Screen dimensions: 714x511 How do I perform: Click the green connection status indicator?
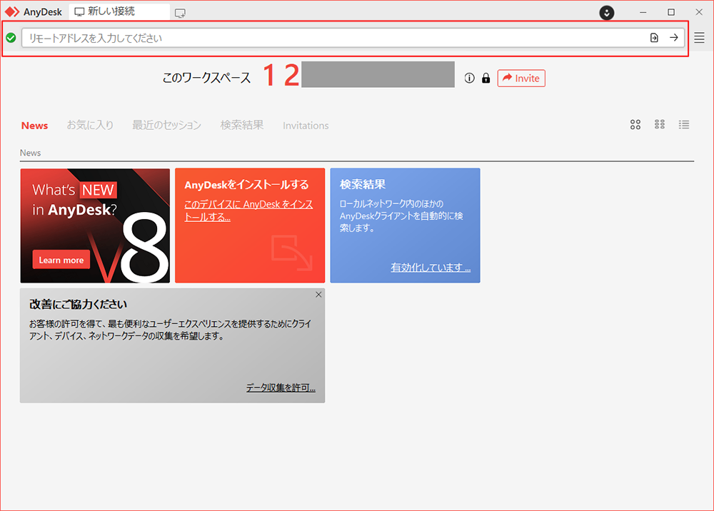(11, 38)
